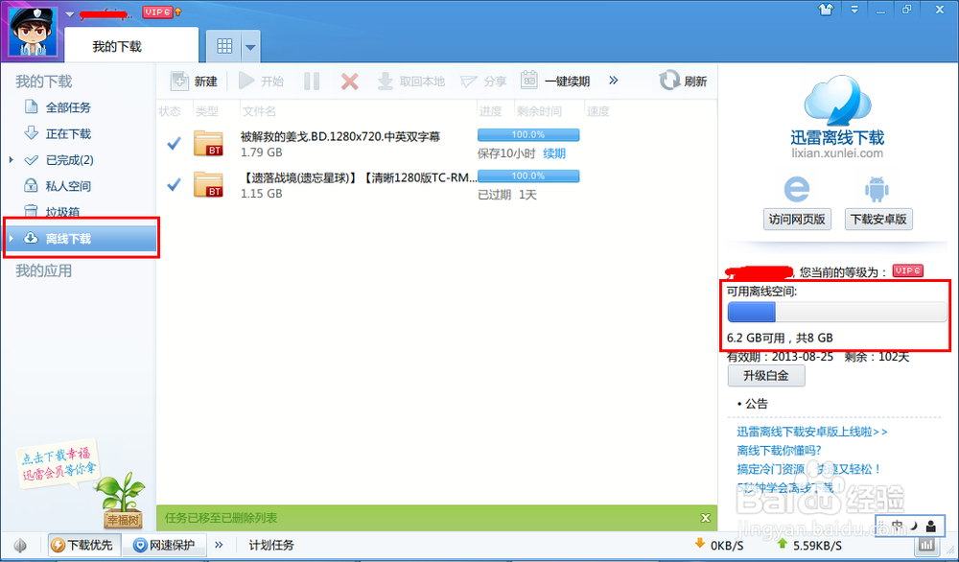The width and height of the screenshot is (959, 562).
Task: Expand the dropdown next to grid icon
Action: point(250,46)
